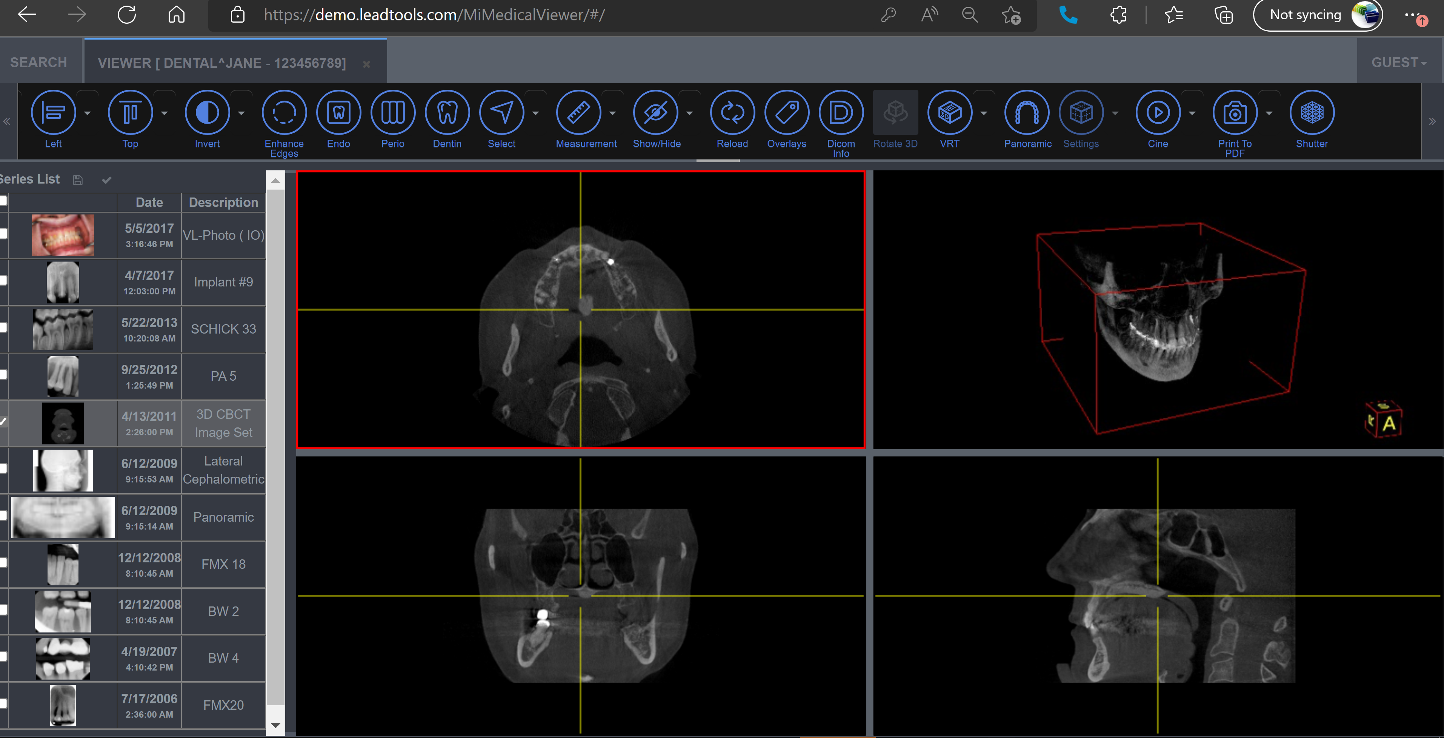This screenshot has height=738, width=1444.
Task: Click the series list scrollbar up arrow
Action: (275, 180)
